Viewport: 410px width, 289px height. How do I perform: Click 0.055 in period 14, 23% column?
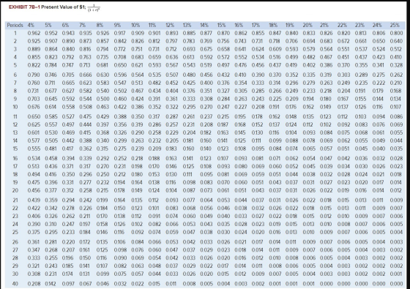tap(361, 140)
